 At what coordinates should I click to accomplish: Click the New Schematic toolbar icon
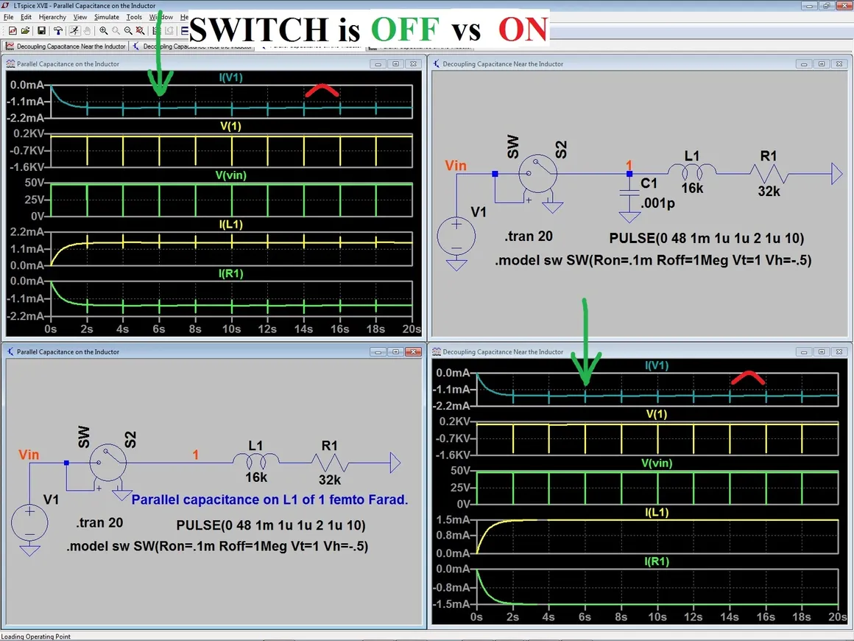(x=13, y=31)
